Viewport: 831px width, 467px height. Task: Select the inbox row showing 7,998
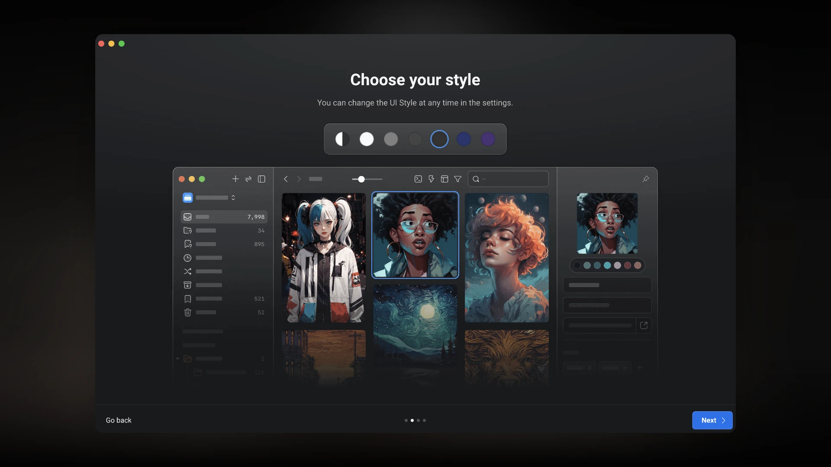coord(224,217)
